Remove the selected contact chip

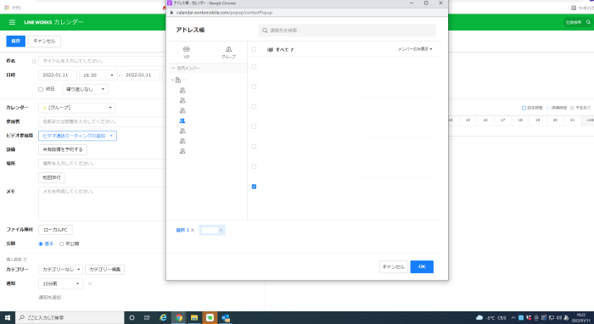pyautogui.click(x=221, y=230)
